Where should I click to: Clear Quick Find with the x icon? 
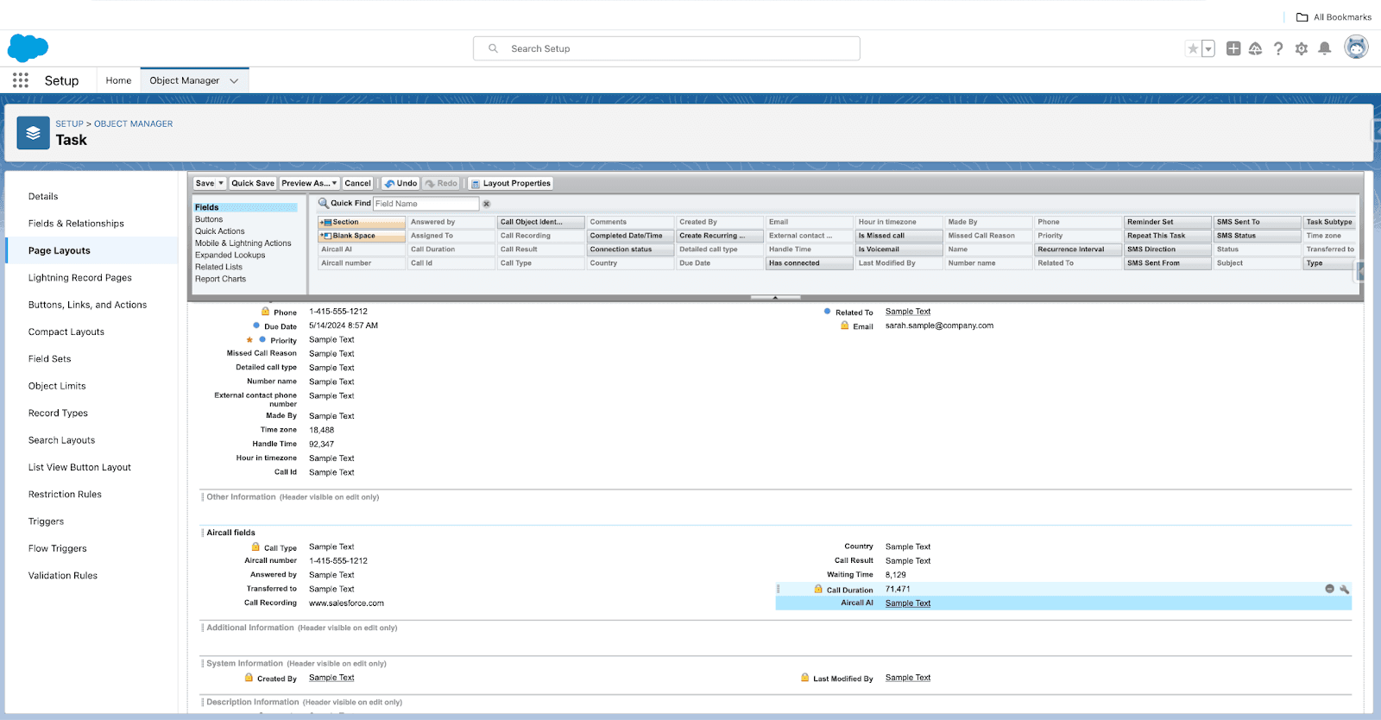coord(487,204)
